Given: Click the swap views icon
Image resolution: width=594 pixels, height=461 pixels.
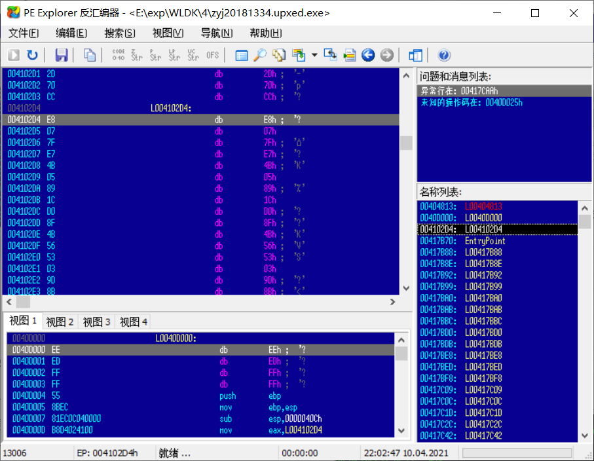Looking at the screenshot, I should pos(330,55).
